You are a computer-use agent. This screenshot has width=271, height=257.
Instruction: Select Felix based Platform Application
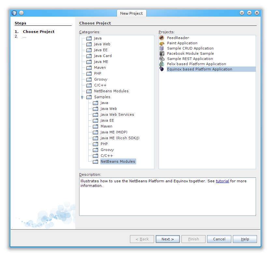[196, 64]
